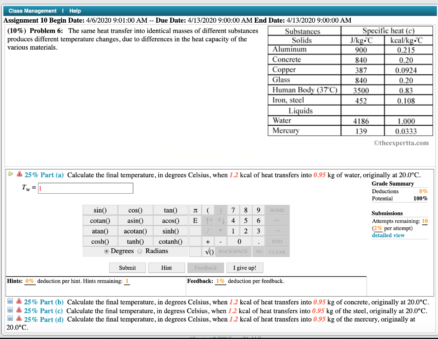Click the exponent up arrow calculator key
Viewport: 438px width, 339px height.
coord(207,221)
